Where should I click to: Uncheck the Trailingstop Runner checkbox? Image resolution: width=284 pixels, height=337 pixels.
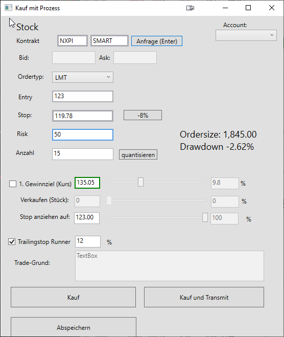point(12,241)
